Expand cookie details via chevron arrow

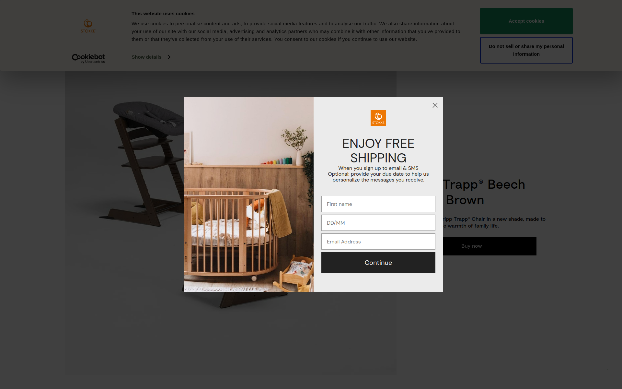point(169,57)
